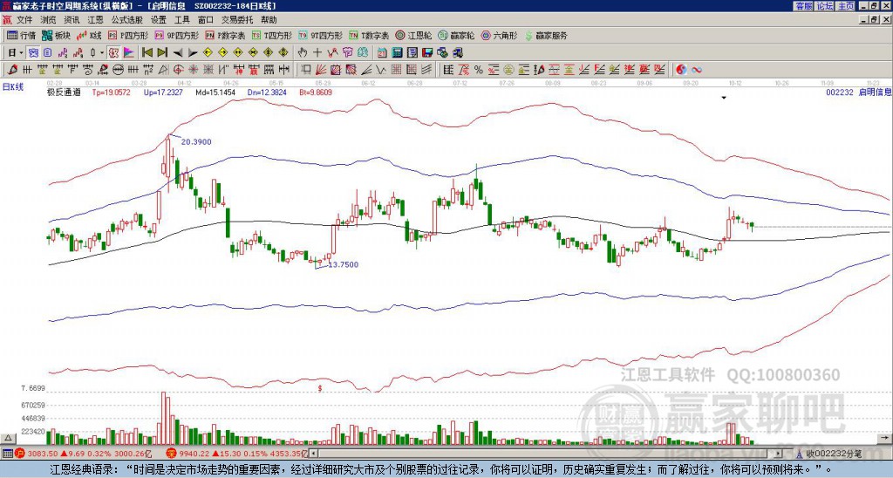This screenshot has height=478, width=893.
Task: Open the yin-yang taiji icon
Action: coord(681,70)
